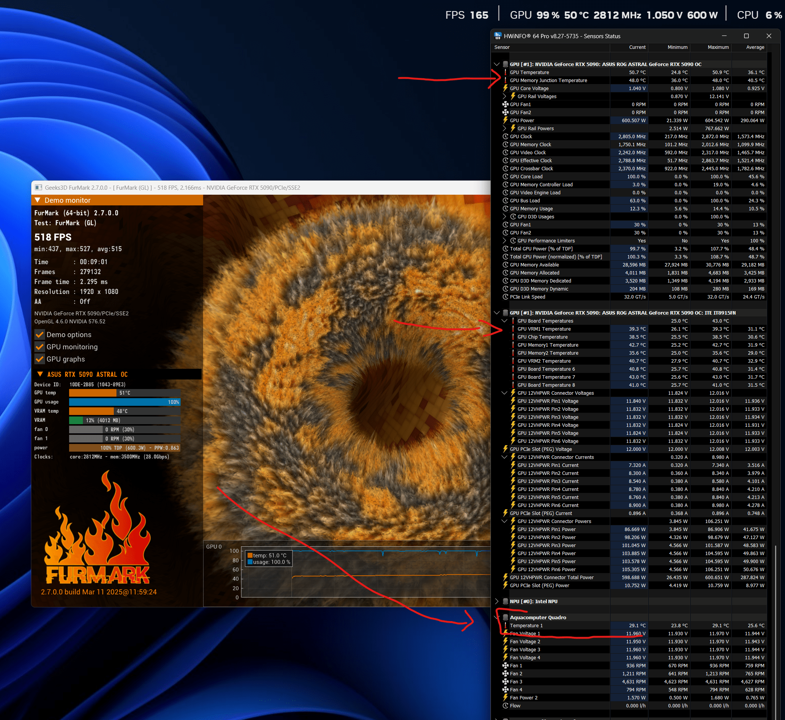This screenshot has height=720, width=785.
Task: Disable the GPU graphs checkbox
Action: point(39,359)
